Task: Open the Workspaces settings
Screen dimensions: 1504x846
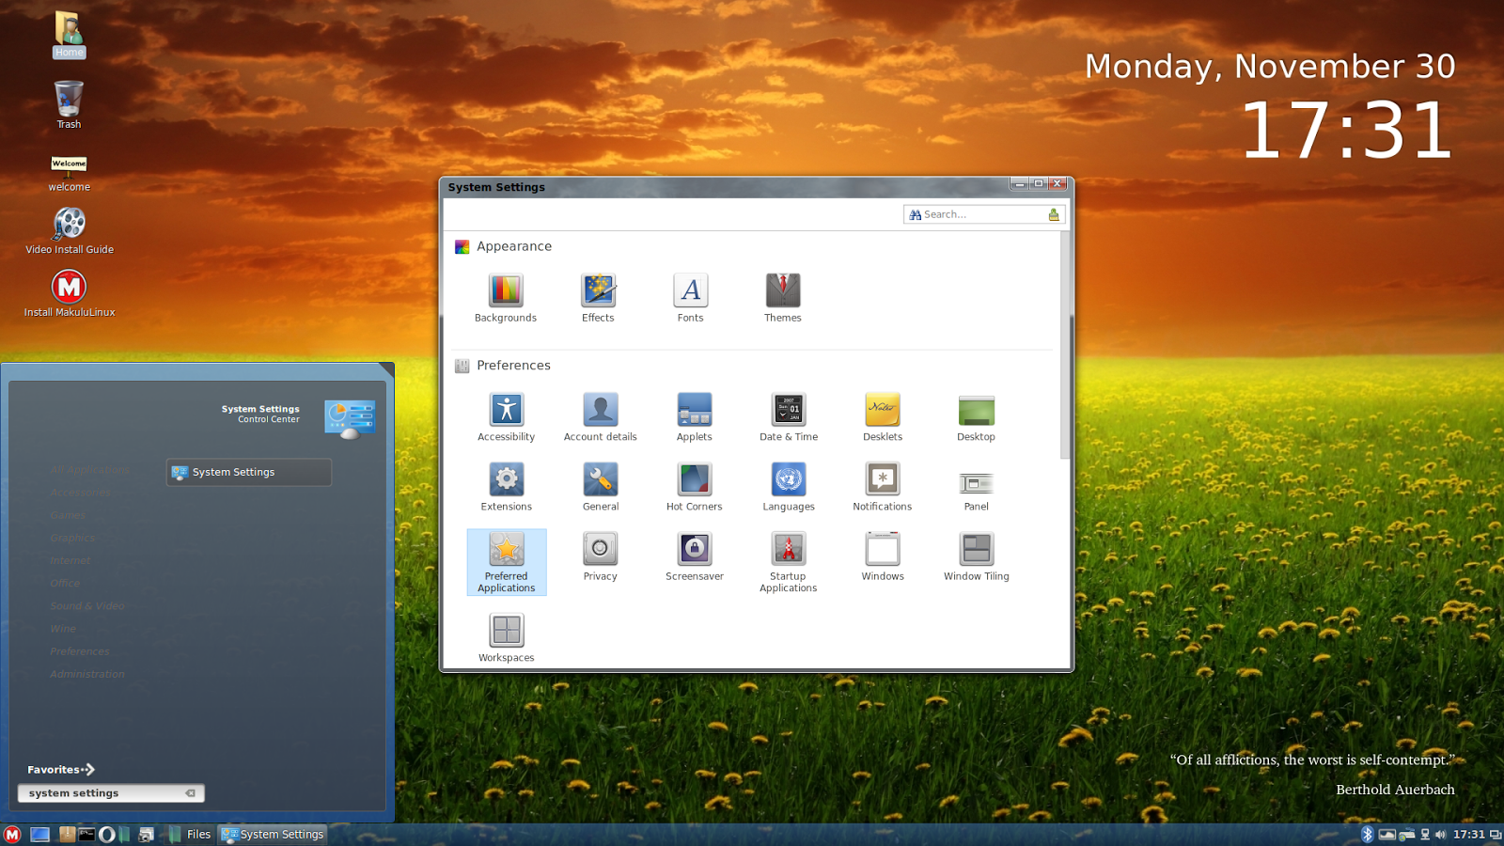Action: click(506, 637)
